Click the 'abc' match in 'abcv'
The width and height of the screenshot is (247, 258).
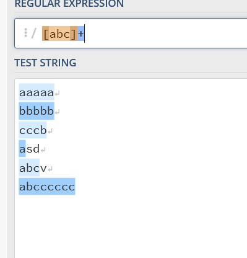point(29,167)
